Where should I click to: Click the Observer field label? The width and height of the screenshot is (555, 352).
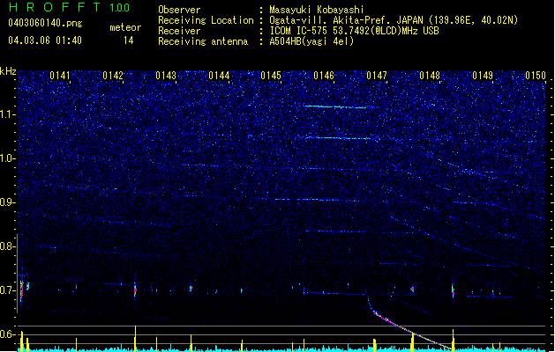click(179, 10)
